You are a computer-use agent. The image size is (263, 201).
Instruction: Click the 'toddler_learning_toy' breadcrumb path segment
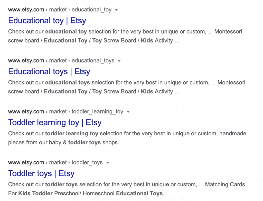pos(97,112)
